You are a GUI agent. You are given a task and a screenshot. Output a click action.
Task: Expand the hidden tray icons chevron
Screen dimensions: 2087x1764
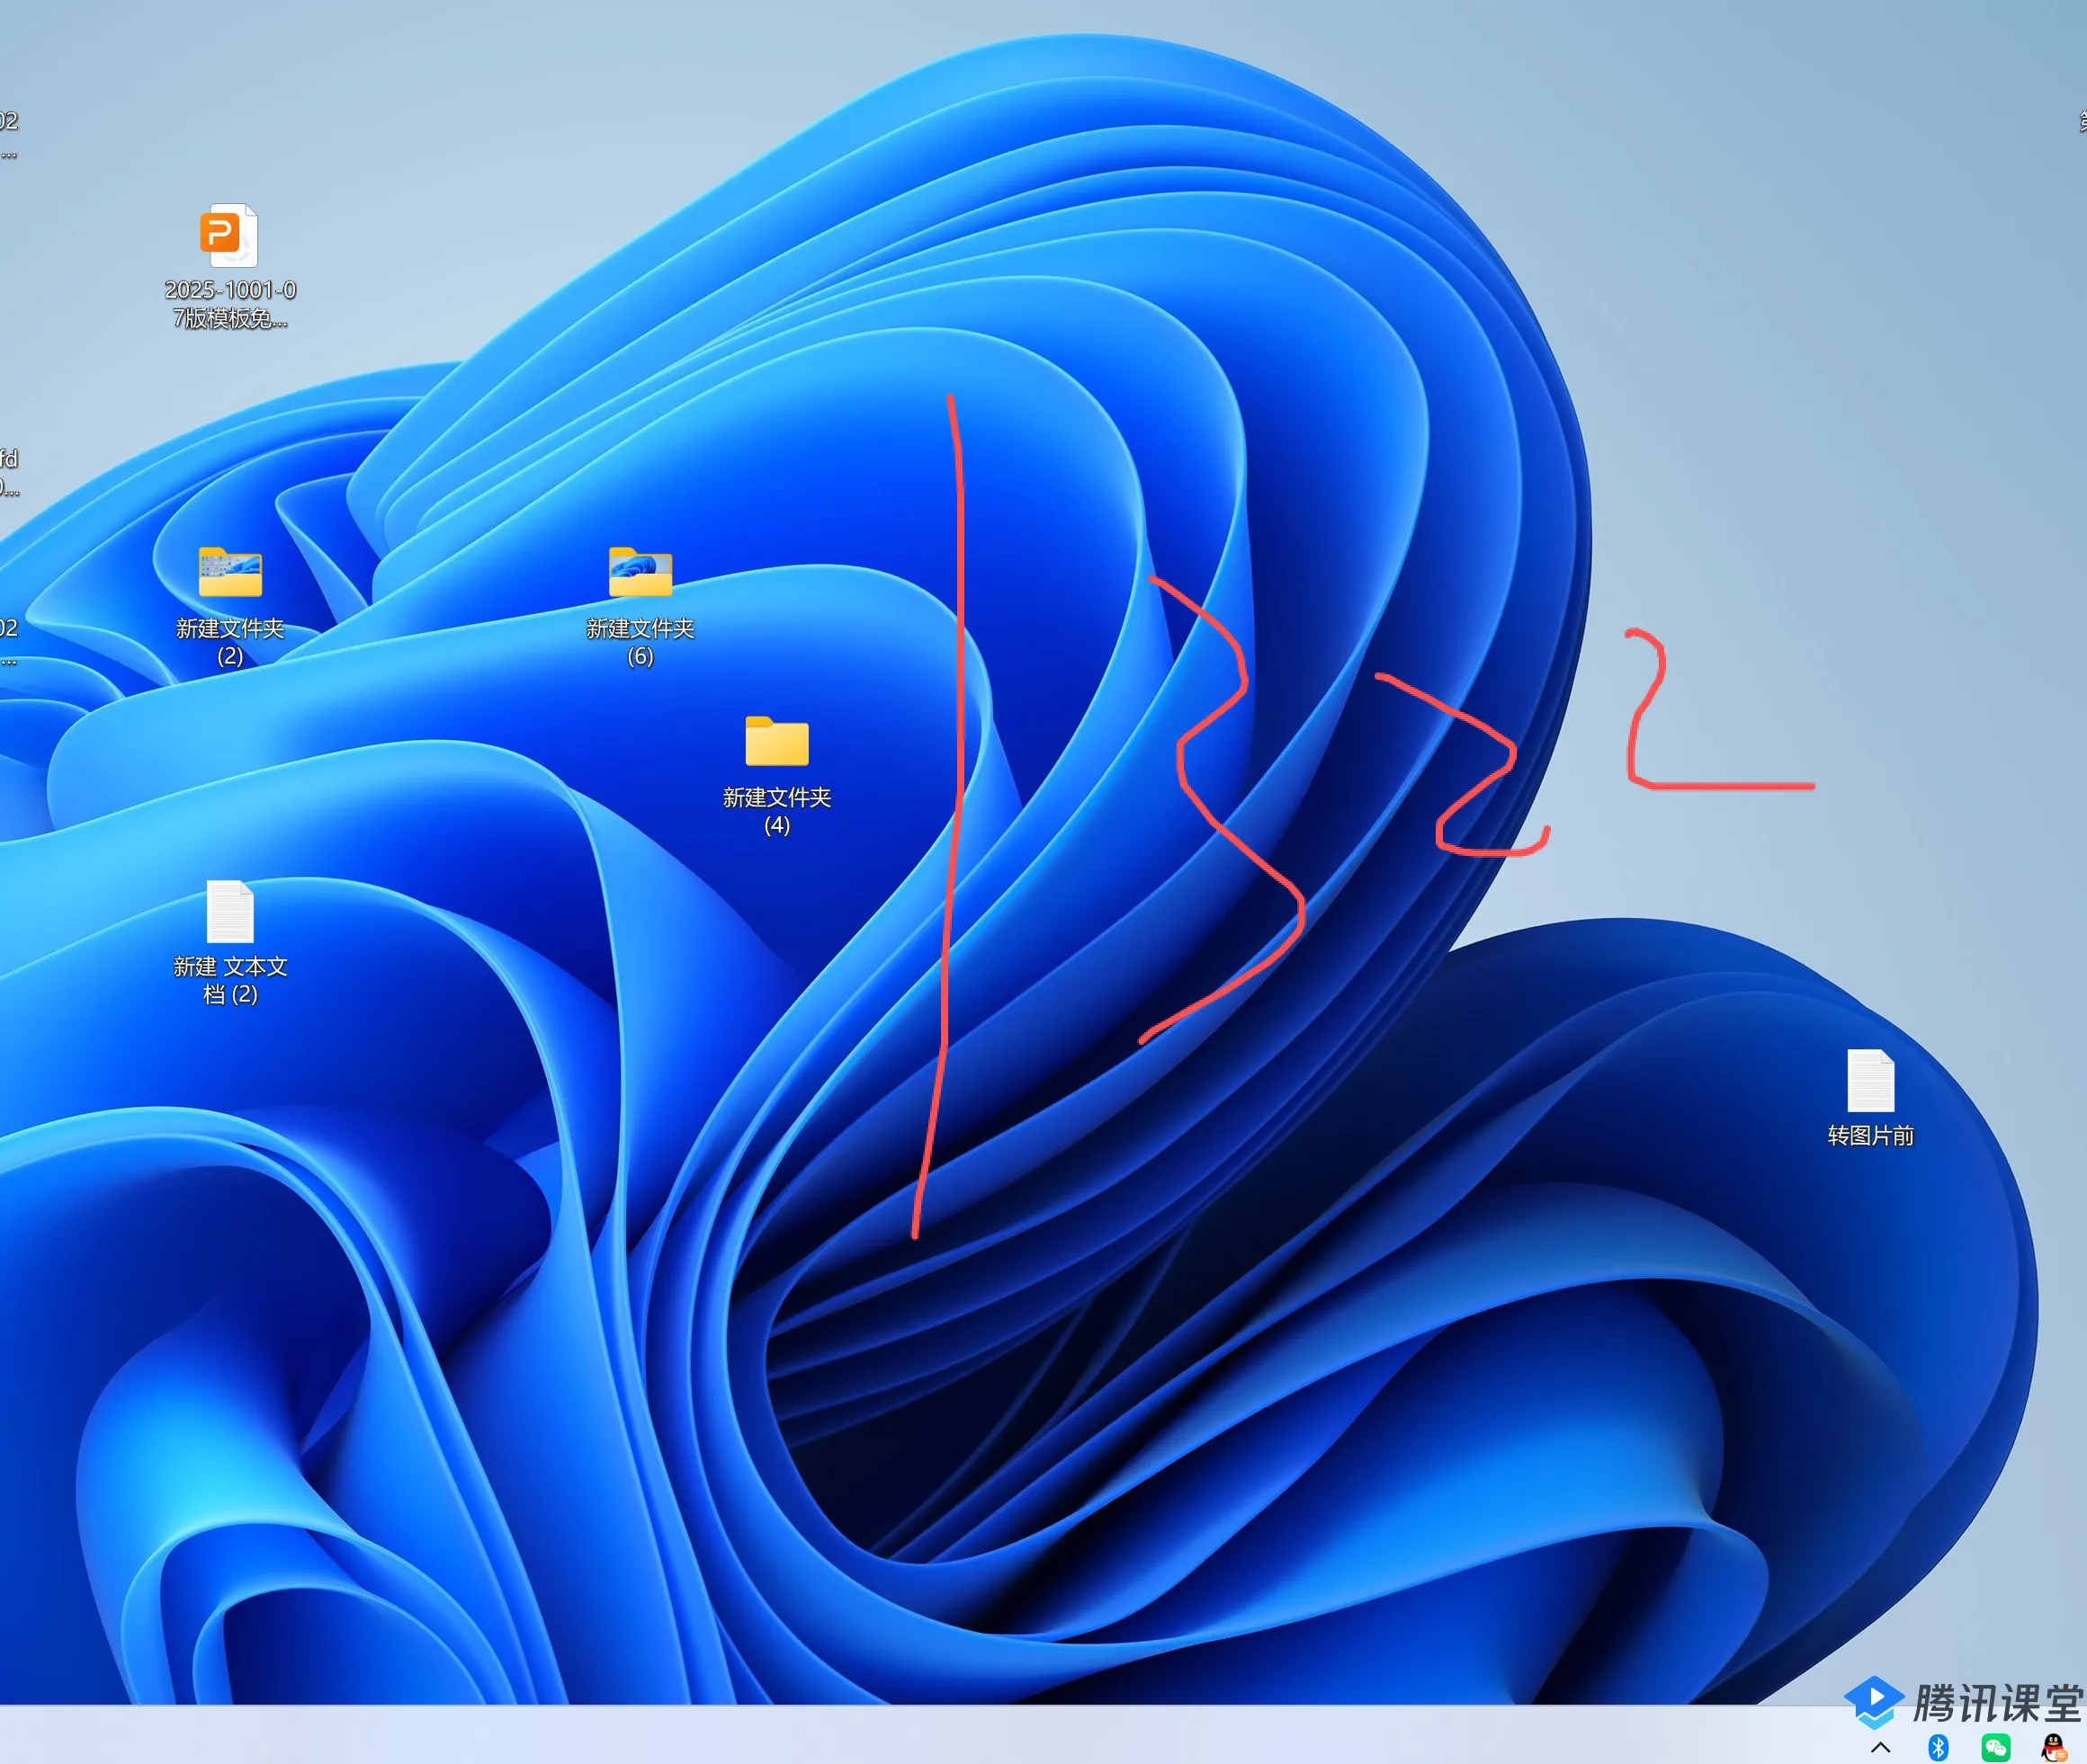[1880, 1748]
